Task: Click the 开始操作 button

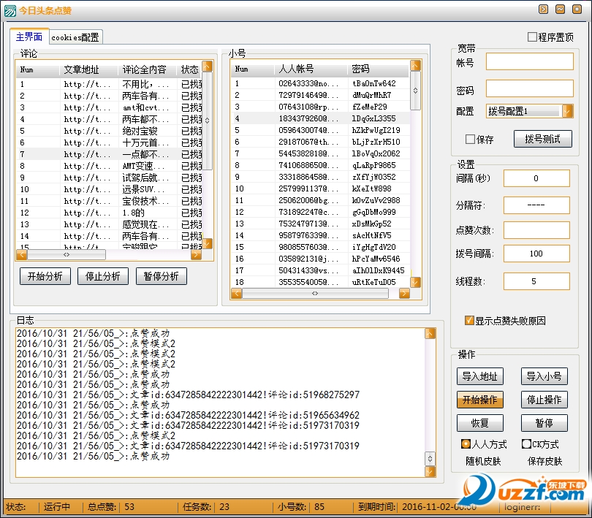Action: pos(480,400)
